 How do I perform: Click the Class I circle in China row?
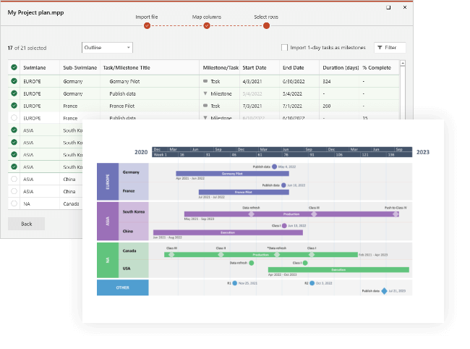pyautogui.click(x=284, y=225)
